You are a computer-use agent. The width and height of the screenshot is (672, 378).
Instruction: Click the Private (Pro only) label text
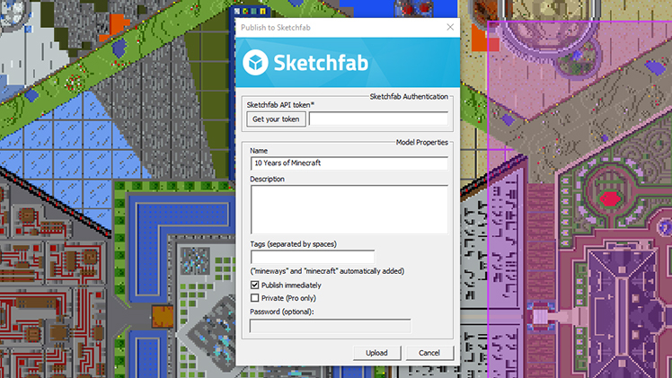point(288,298)
